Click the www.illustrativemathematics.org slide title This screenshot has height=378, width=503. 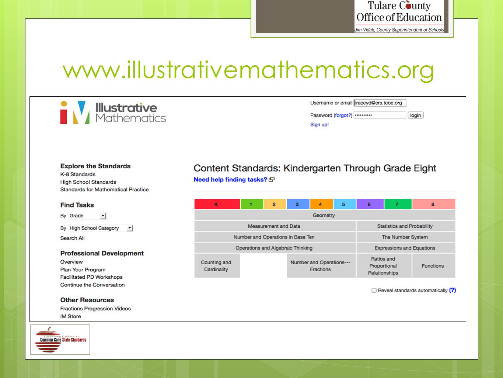point(248,70)
